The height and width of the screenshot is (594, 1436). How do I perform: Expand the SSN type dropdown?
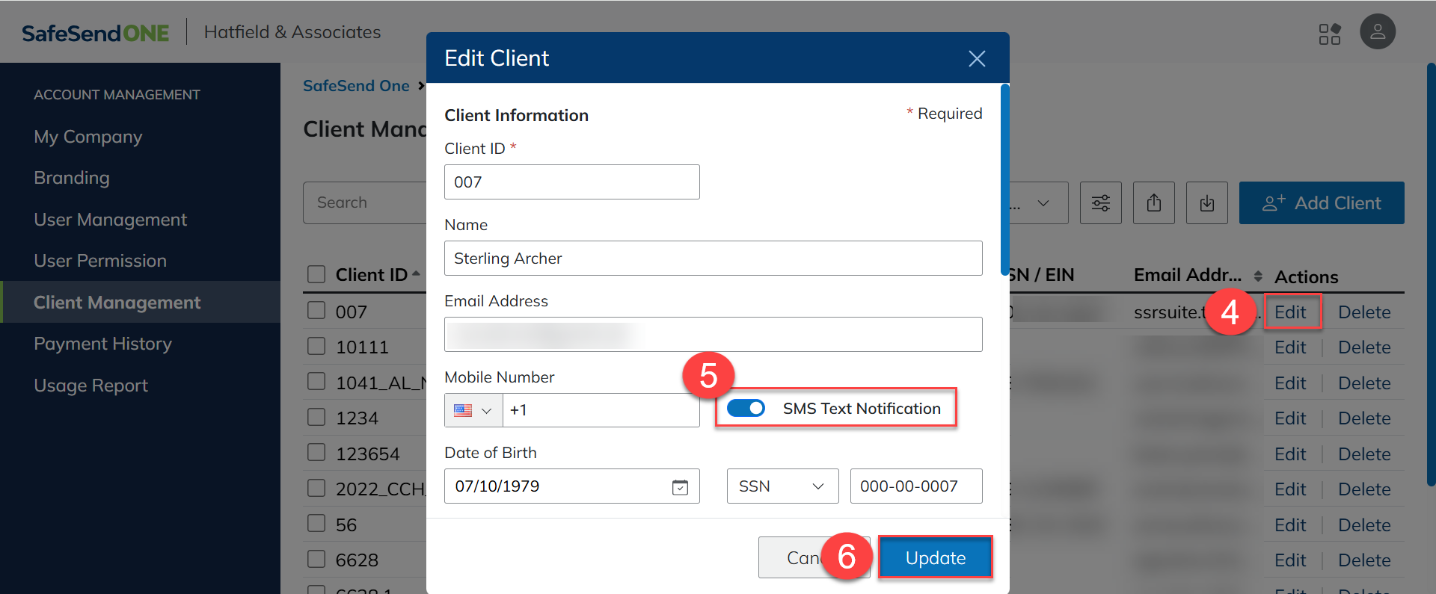pos(782,486)
